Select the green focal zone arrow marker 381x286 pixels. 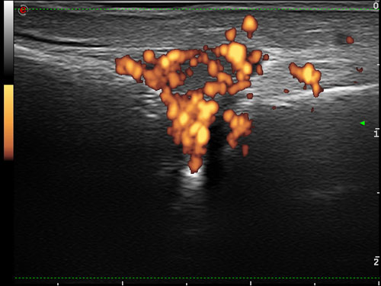pyautogui.click(x=363, y=124)
